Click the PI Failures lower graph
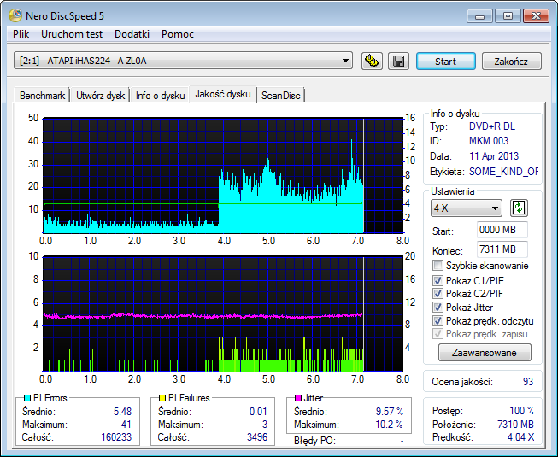Screen dimensions: 558x457 [223, 313]
